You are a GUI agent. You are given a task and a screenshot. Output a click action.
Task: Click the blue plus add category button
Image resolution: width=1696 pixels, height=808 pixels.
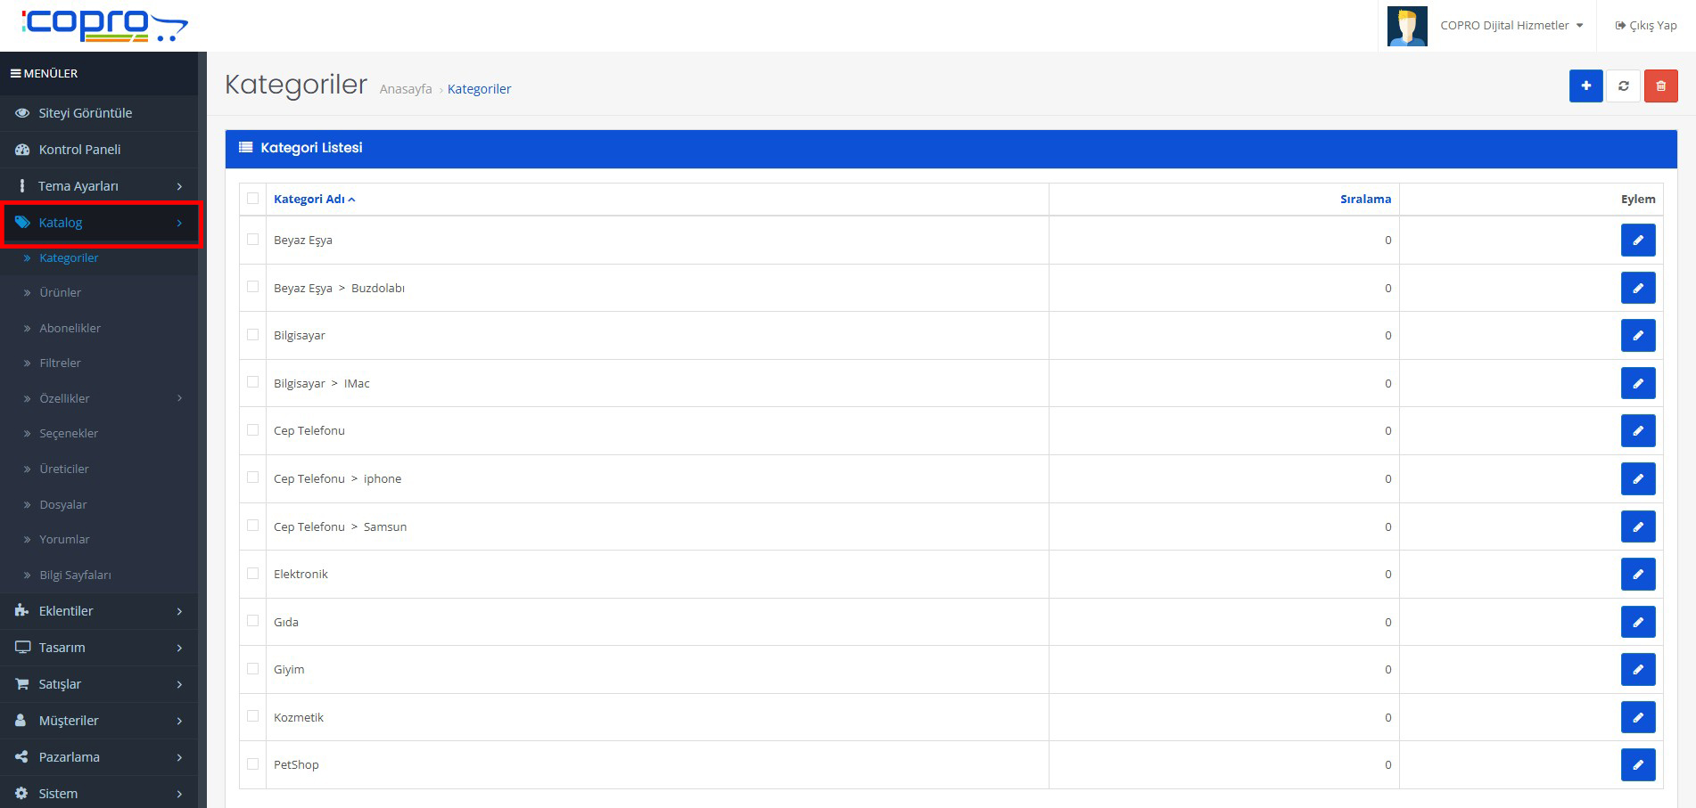[x=1585, y=86]
